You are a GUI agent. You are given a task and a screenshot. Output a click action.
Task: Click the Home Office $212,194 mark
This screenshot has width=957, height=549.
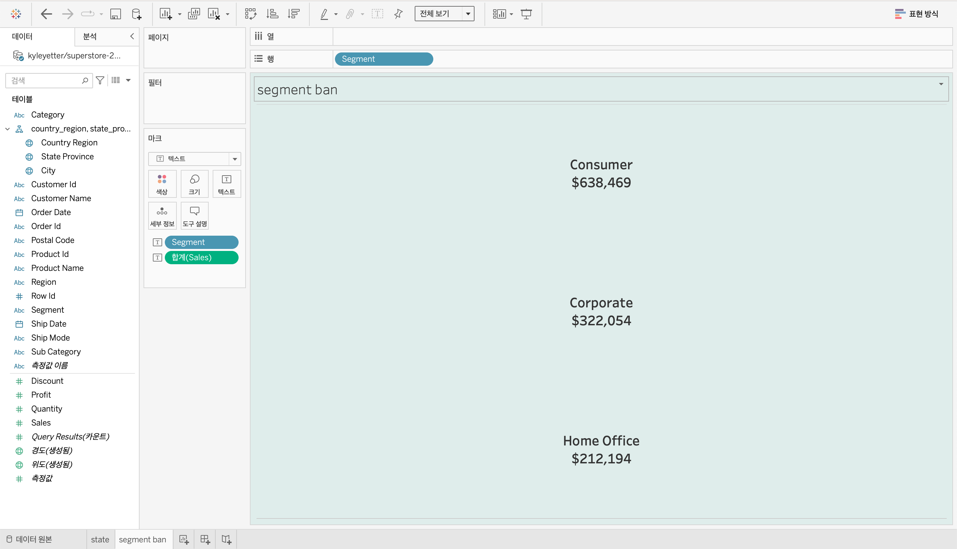pos(601,449)
